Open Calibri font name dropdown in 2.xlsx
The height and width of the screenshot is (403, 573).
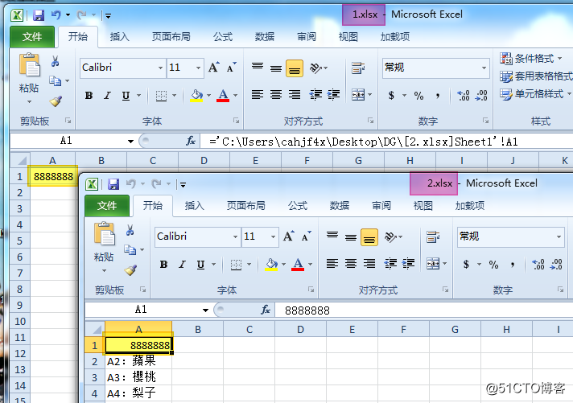(x=235, y=236)
